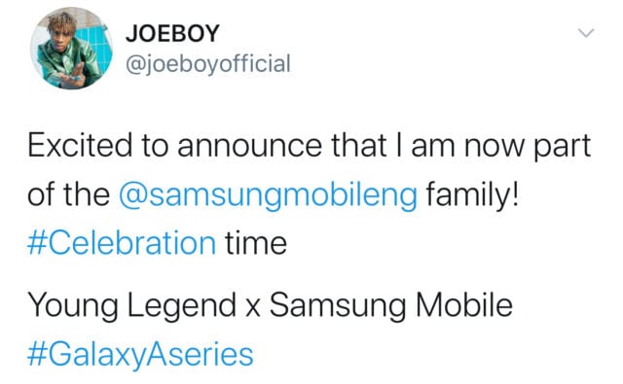This screenshot has height=384, width=623.
Task: Click the lowercase "x" between Legend and Samsung
Action: [x=253, y=309]
